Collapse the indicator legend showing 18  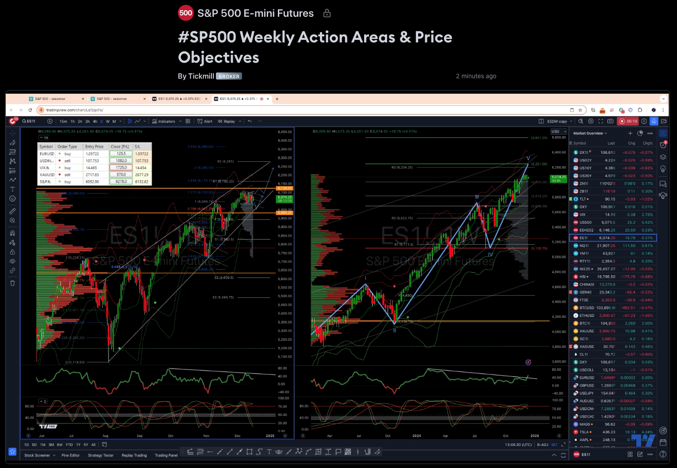click(44, 137)
